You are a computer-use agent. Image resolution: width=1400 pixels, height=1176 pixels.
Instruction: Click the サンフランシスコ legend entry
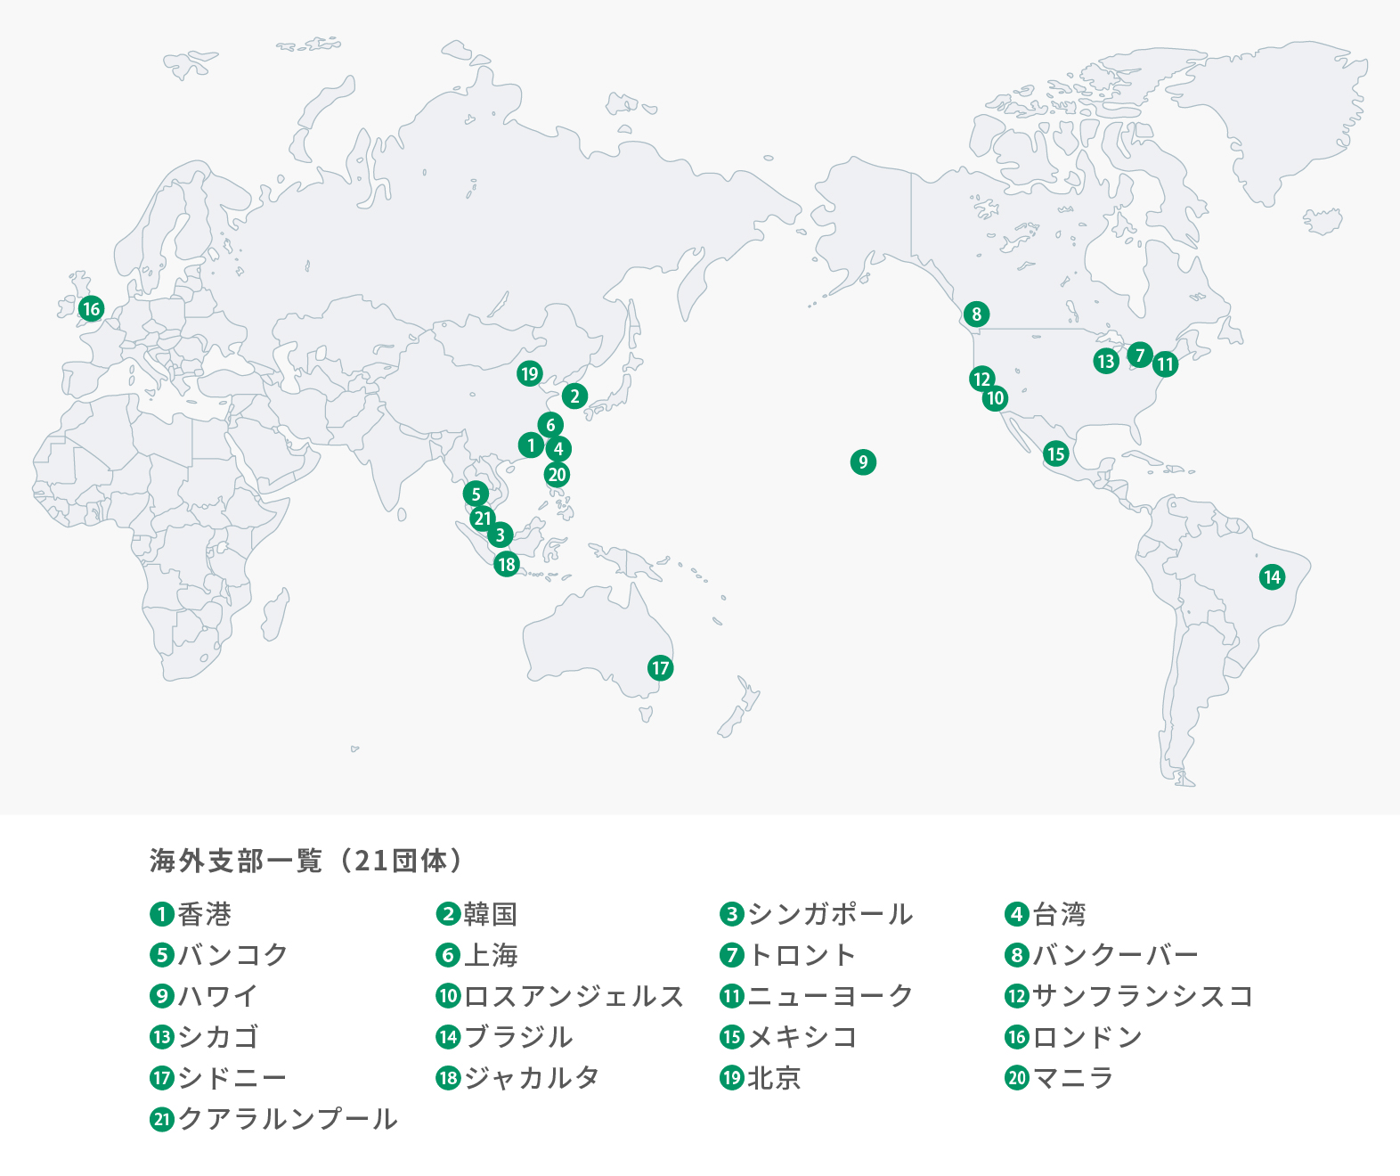1142,996
